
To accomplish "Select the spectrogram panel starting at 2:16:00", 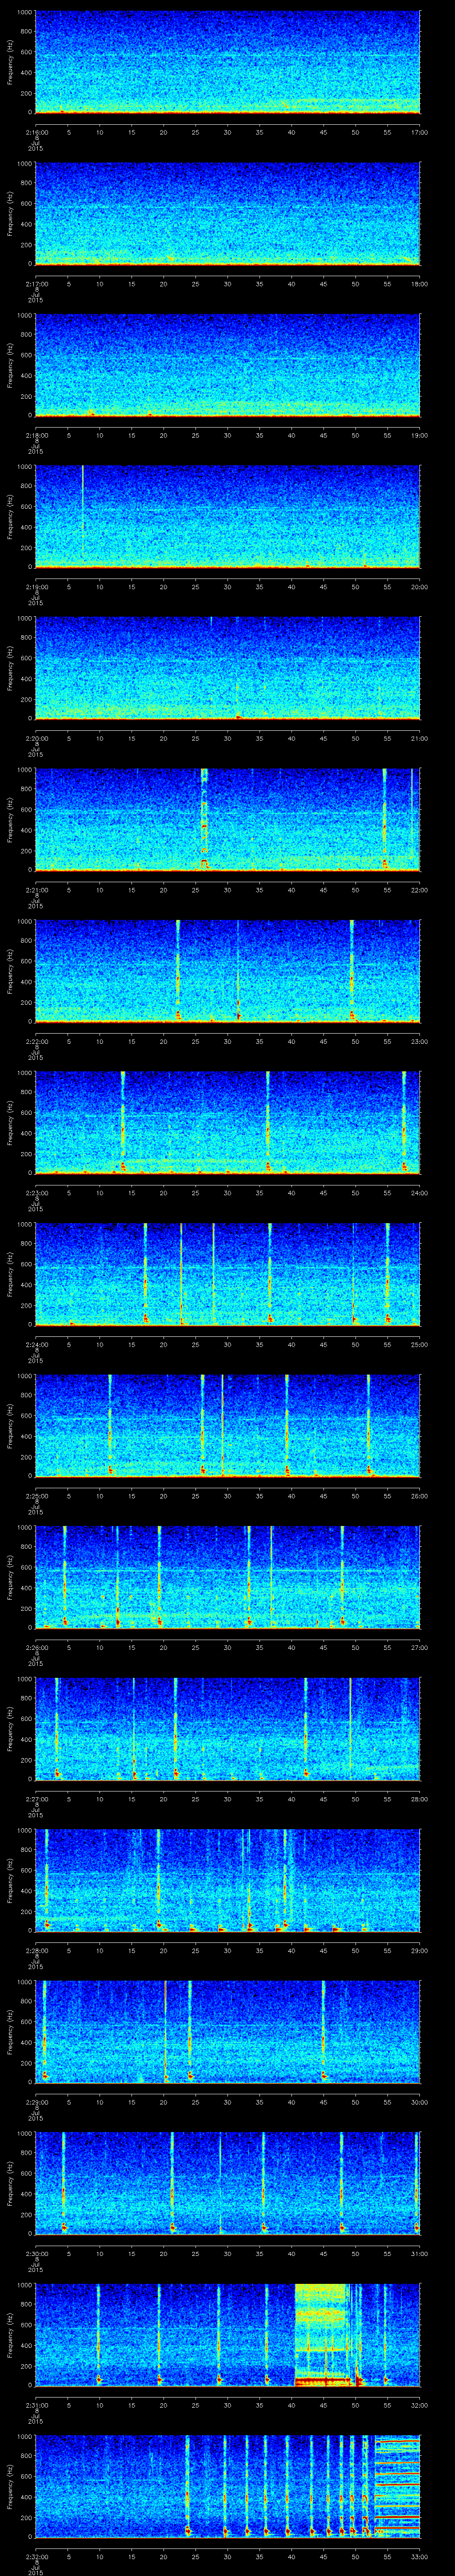I will [227, 62].
